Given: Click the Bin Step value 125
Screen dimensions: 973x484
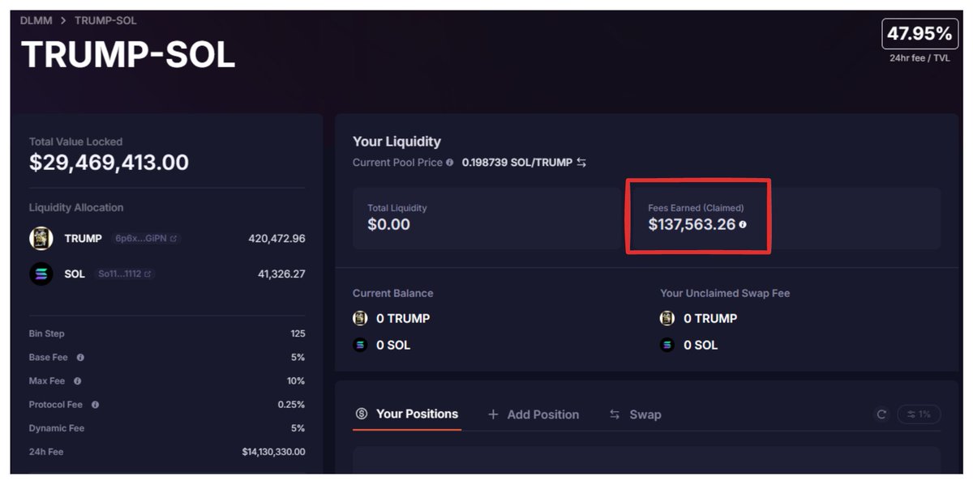Looking at the screenshot, I should tap(298, 333).
